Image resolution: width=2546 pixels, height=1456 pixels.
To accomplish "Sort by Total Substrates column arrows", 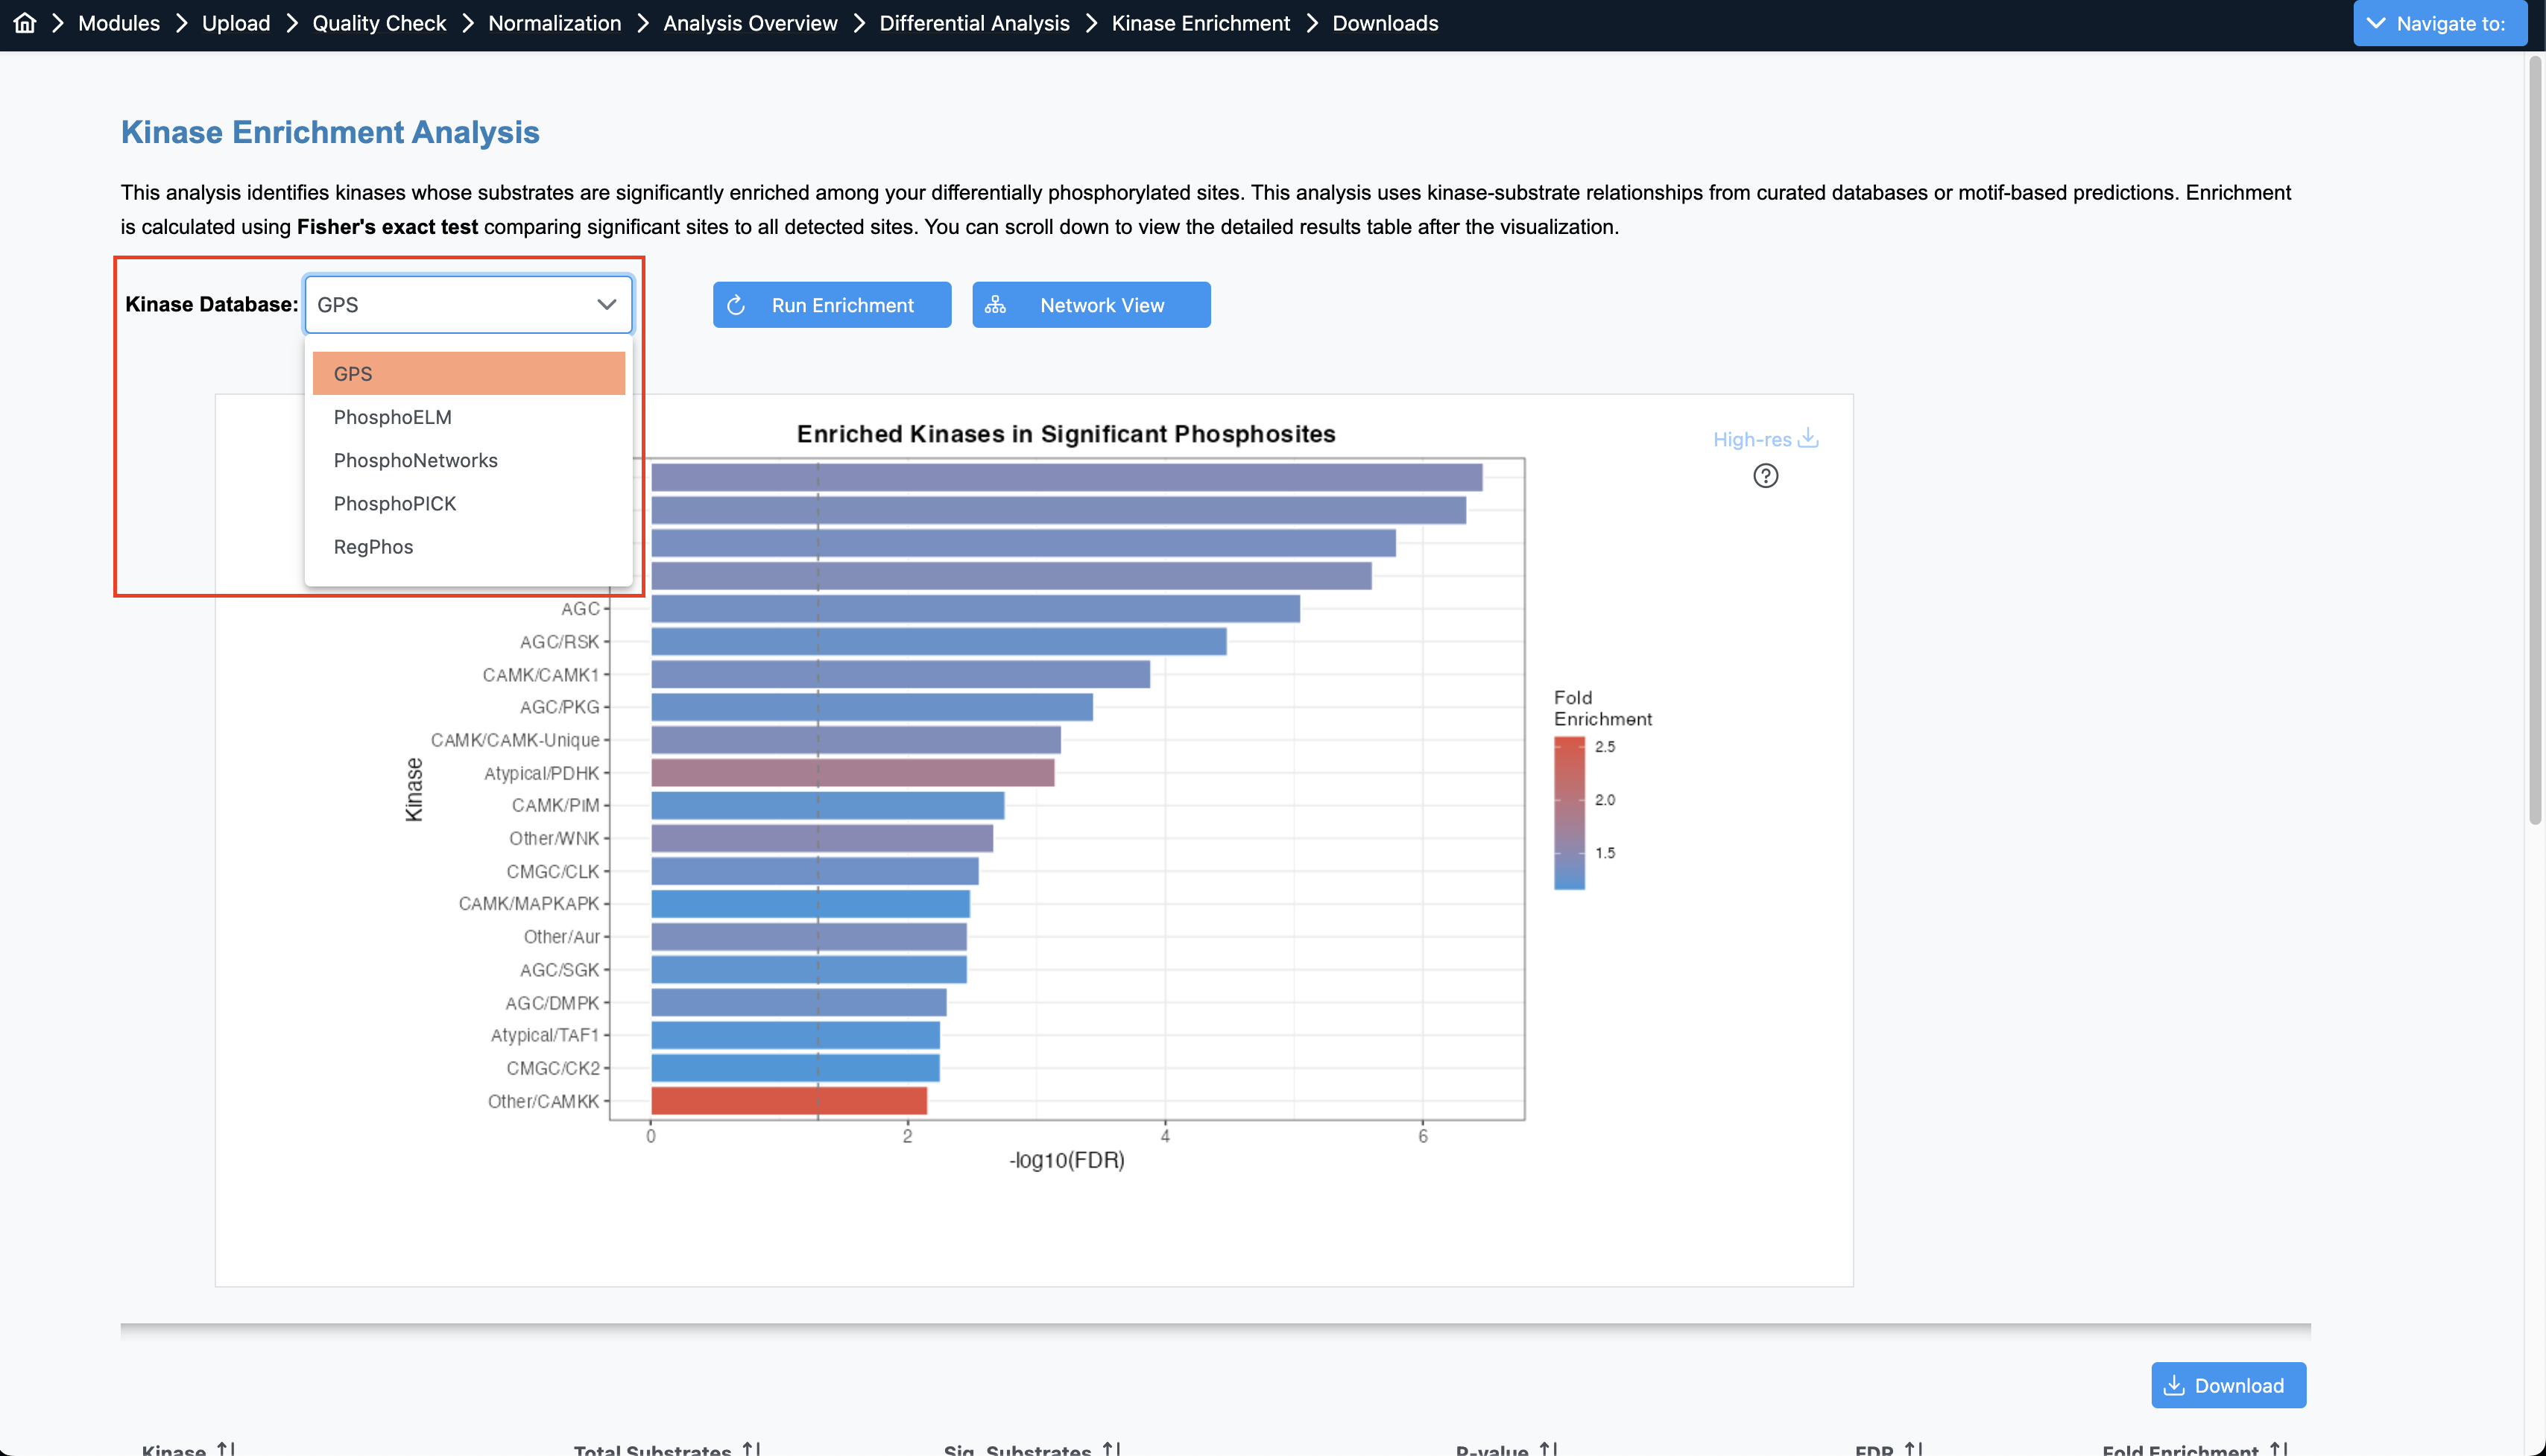I will (752, 1447).
